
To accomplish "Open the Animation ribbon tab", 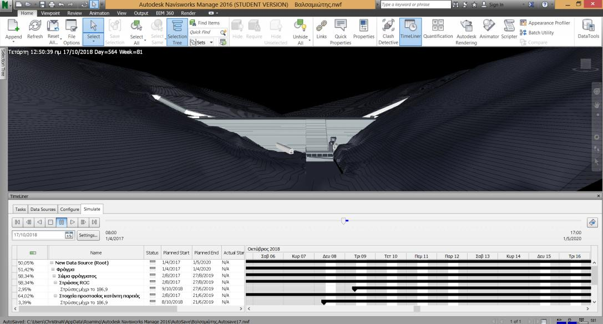I will (99, 13).
